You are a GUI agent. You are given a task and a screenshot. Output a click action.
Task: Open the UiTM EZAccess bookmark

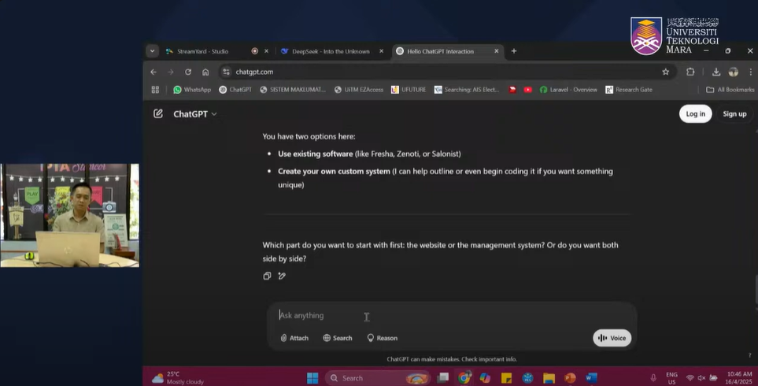359,90
